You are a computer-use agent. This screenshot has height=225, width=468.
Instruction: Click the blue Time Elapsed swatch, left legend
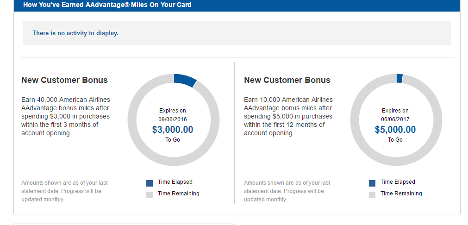click(150, 183)
